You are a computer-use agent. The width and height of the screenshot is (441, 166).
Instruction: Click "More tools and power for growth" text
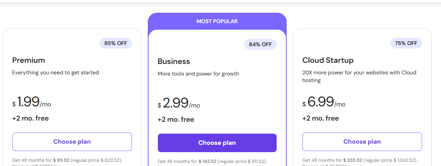(x=198, y=74)
